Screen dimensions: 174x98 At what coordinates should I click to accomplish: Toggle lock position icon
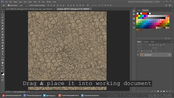tap(146, 51)
